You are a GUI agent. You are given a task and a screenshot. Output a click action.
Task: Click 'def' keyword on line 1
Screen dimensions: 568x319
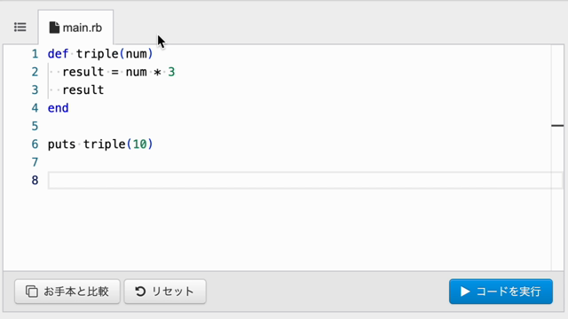[x=58, y=54]
